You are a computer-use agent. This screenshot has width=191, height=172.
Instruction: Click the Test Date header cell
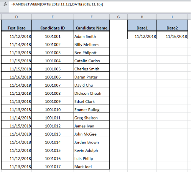16,25
